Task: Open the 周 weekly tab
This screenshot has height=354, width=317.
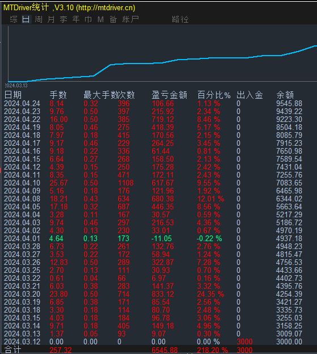Action: [39, 19]
